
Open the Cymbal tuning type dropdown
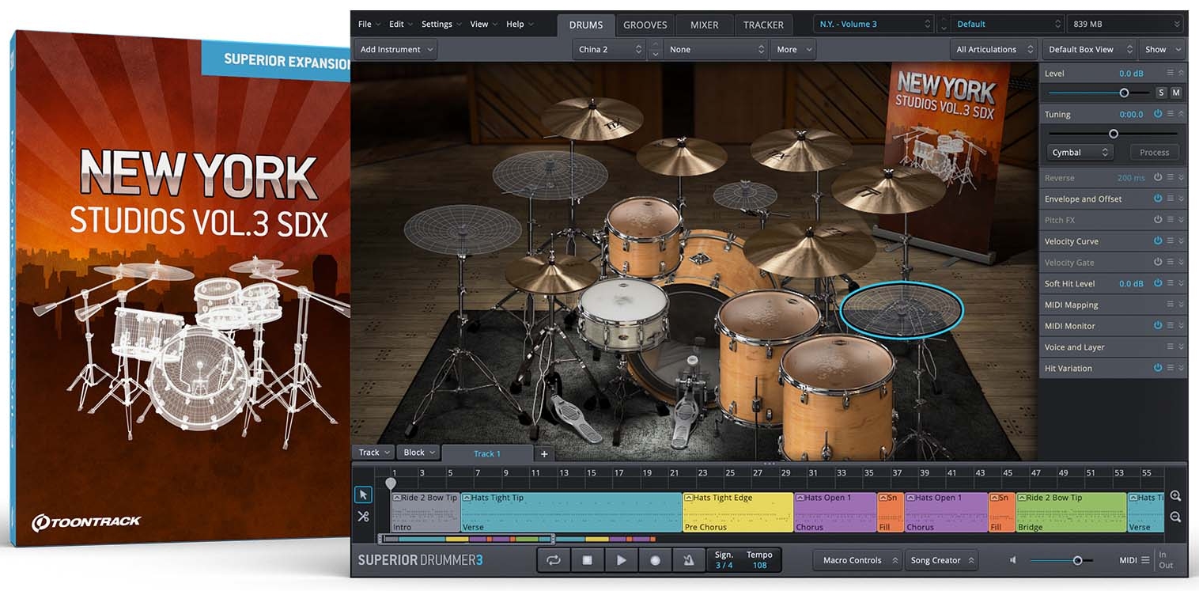1080,153
